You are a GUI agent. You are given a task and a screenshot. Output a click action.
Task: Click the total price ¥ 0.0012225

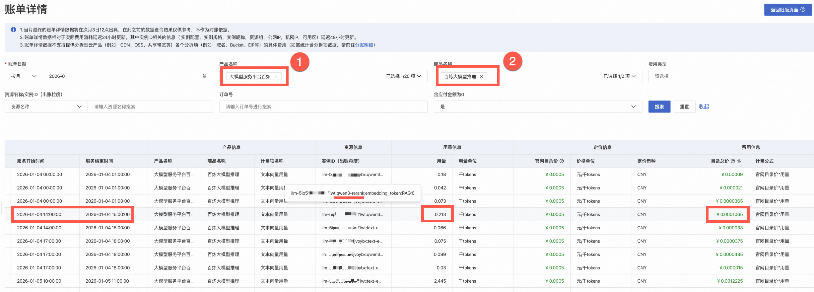(730, 281)
